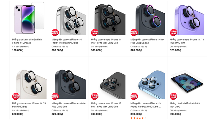
Task: Click Chính Hãng badge on iPad mini UniQ item
Action: click(x=173, y=96)
